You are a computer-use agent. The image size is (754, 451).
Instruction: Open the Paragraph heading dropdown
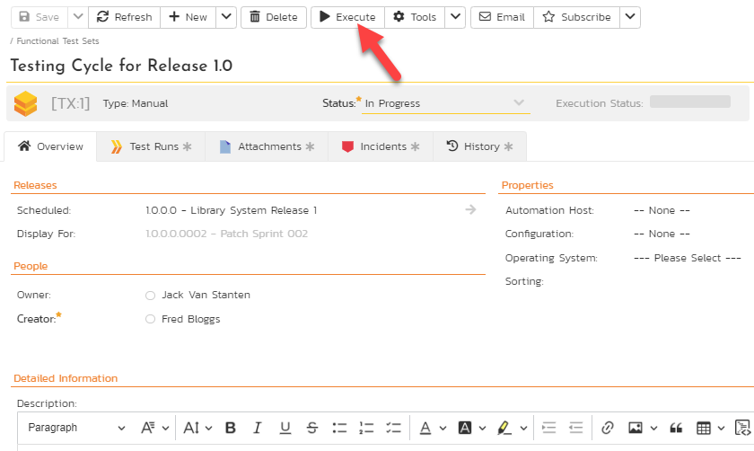point(76,428)
